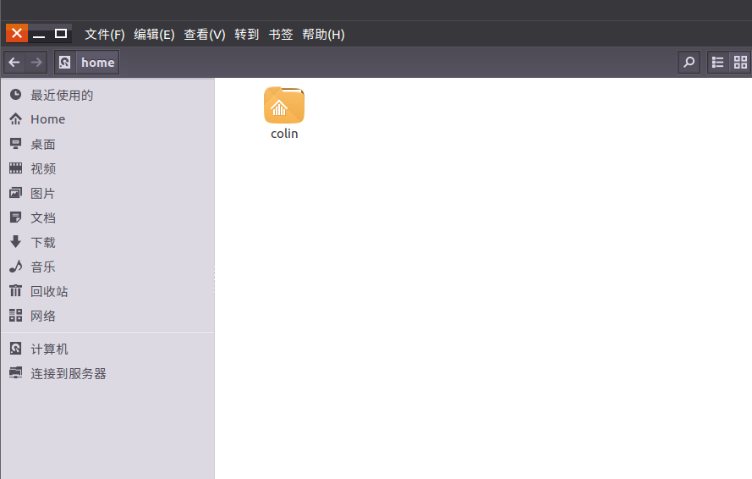Switch to icon grid view
This screenshot has width=752, height=479.
tap(740, 63)
